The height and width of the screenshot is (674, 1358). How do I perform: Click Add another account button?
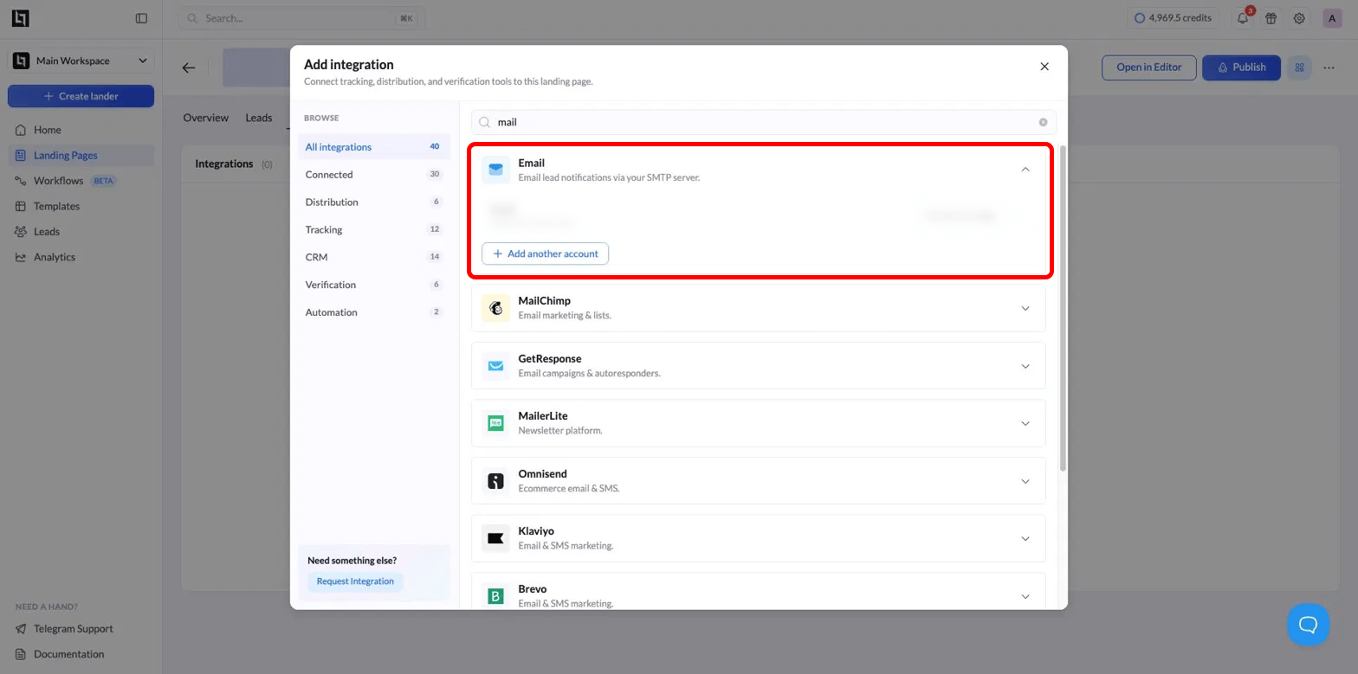pyautogui.click(x=546, y=254)
